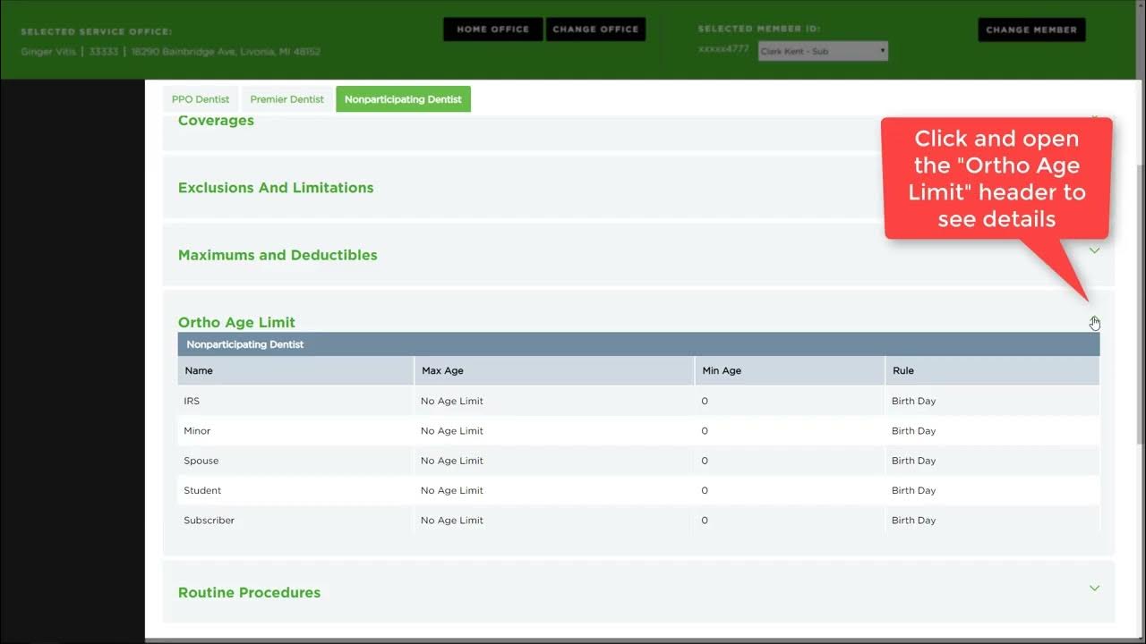The height and width of the screenshot is (644, 1146).
Task: Switch to the Premier Dentist tab
Action: point(287,99)
